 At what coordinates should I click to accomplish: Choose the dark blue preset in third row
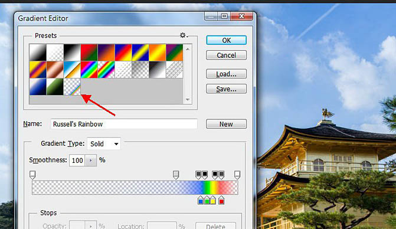38,87
